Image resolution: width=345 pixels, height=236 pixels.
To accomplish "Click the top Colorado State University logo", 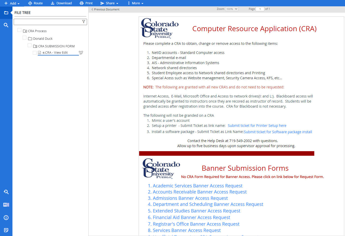I will (x=159, y=28).
